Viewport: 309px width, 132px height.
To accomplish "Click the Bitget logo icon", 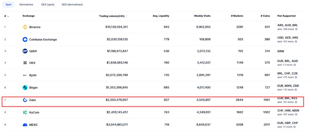I will (x=25, y=88).
